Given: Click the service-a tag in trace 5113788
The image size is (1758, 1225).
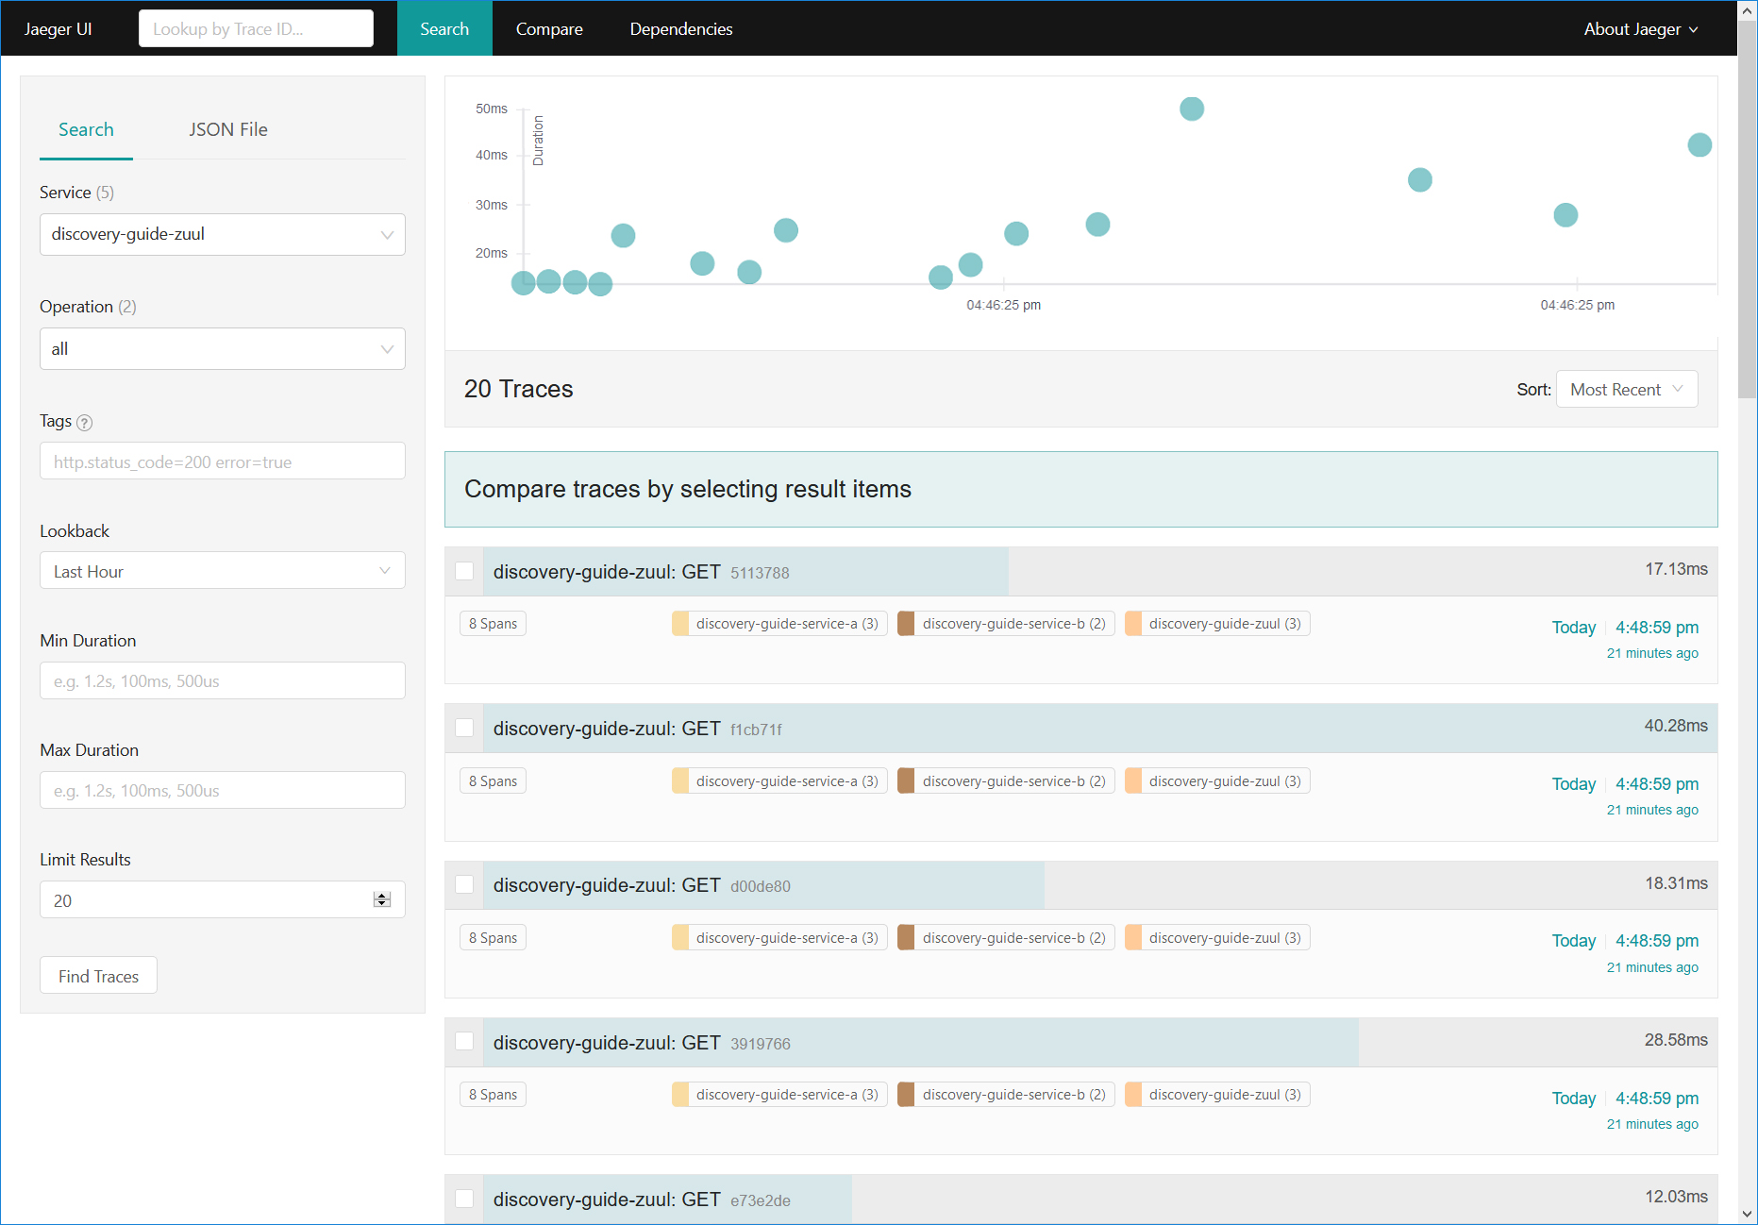Looking at the screenshot, I should tap(779, 624).
